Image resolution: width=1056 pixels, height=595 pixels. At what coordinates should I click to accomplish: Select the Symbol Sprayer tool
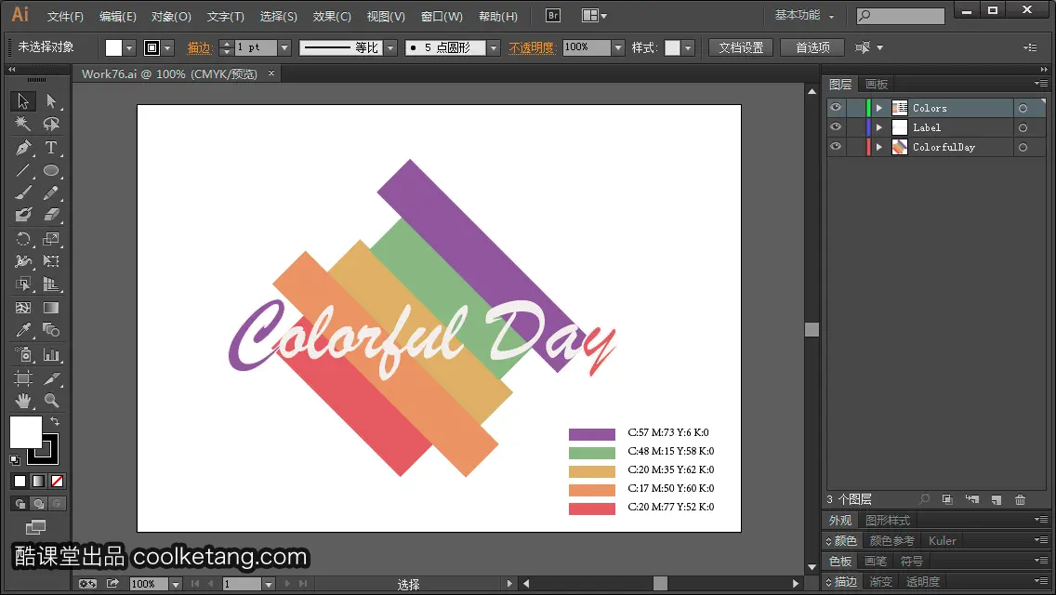coord(23,354)
